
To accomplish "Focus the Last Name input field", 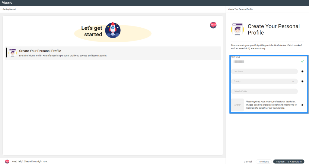I will click(264, 71).
